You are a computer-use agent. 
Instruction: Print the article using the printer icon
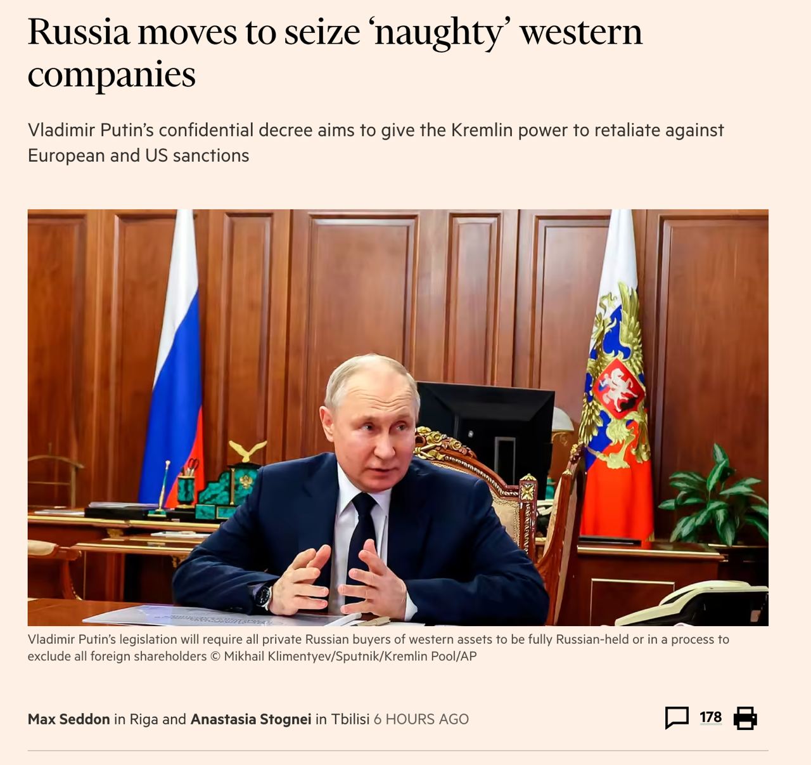point(745,718)
